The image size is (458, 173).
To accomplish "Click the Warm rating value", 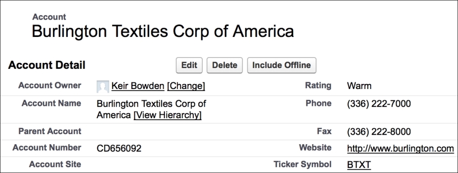I will point(359,86).
